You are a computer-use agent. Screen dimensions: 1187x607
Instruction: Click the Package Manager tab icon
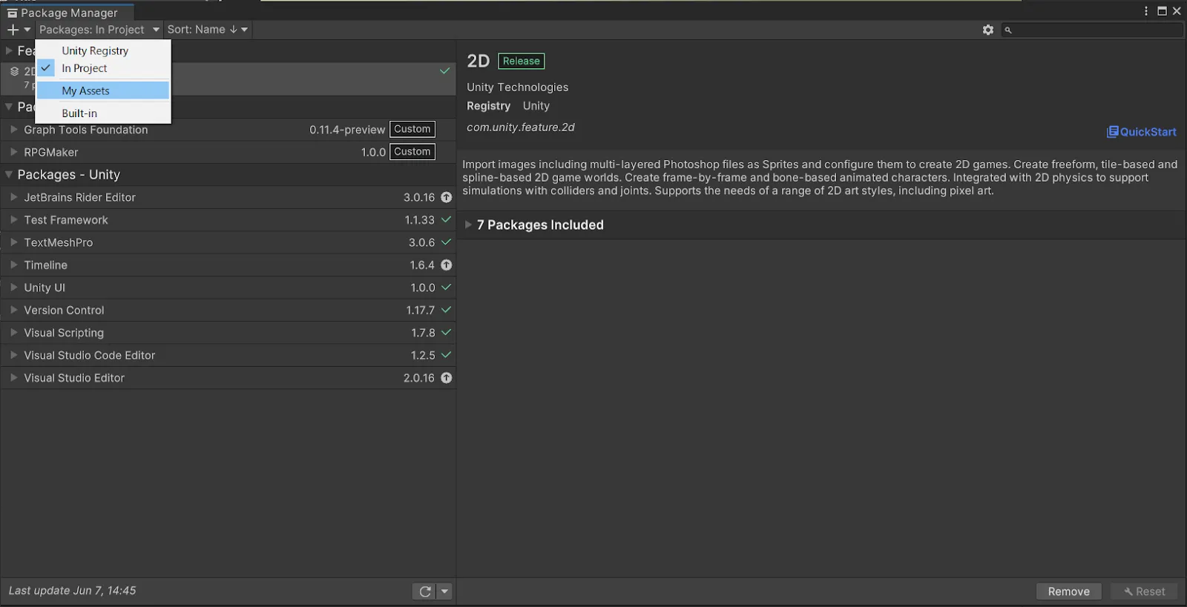[x=12, y=13]
